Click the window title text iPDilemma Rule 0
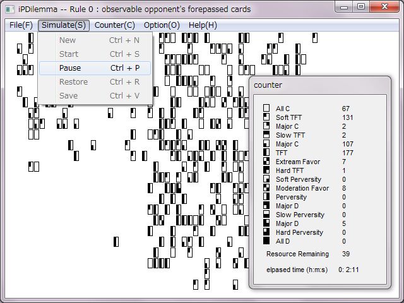The width and height of the screenshot is (404, 303). pyautogui.click(x=134, y=9)
